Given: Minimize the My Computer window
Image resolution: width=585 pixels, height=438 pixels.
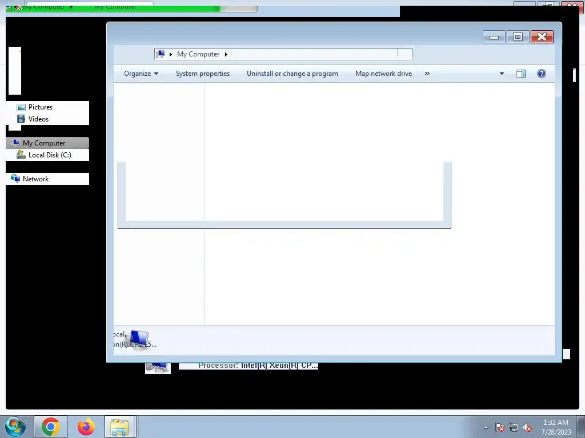Looking at the screenshot, I should (x=494, y=37).
